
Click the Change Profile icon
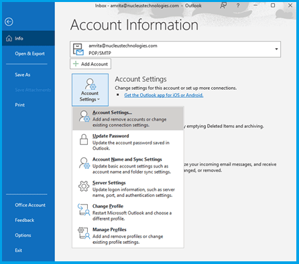pos(84,210)
